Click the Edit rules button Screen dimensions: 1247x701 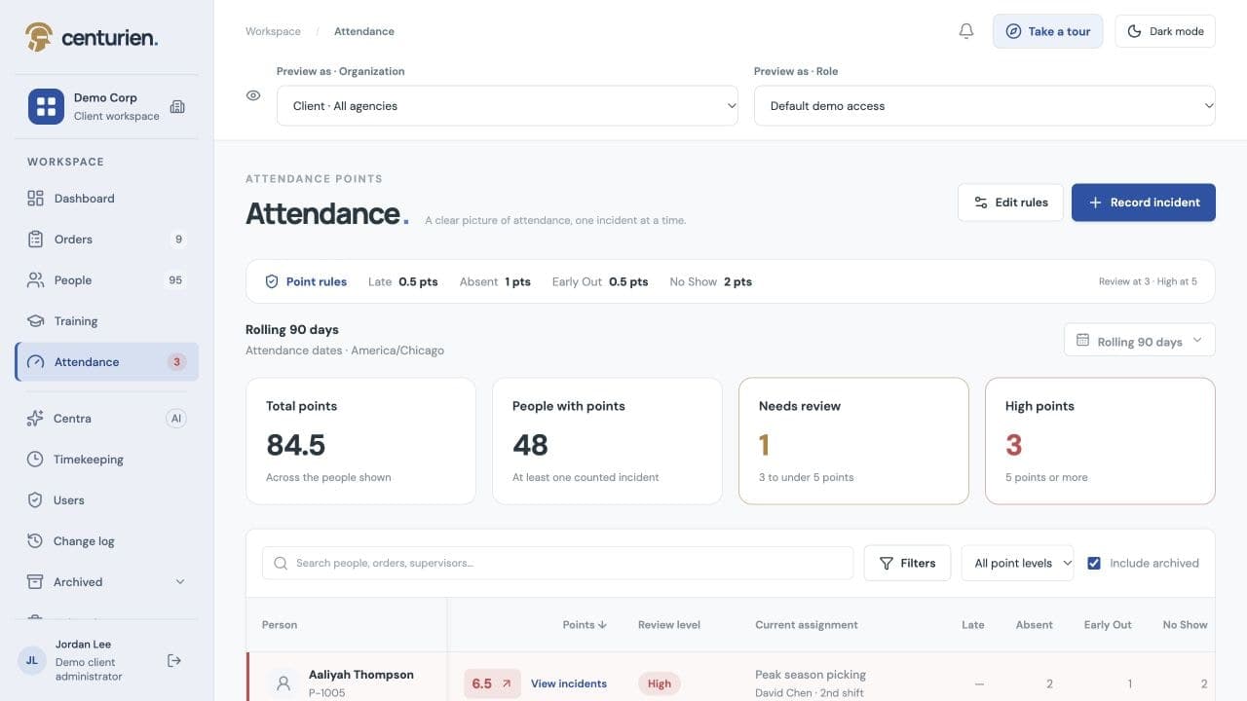click(x=1010, y=203)
